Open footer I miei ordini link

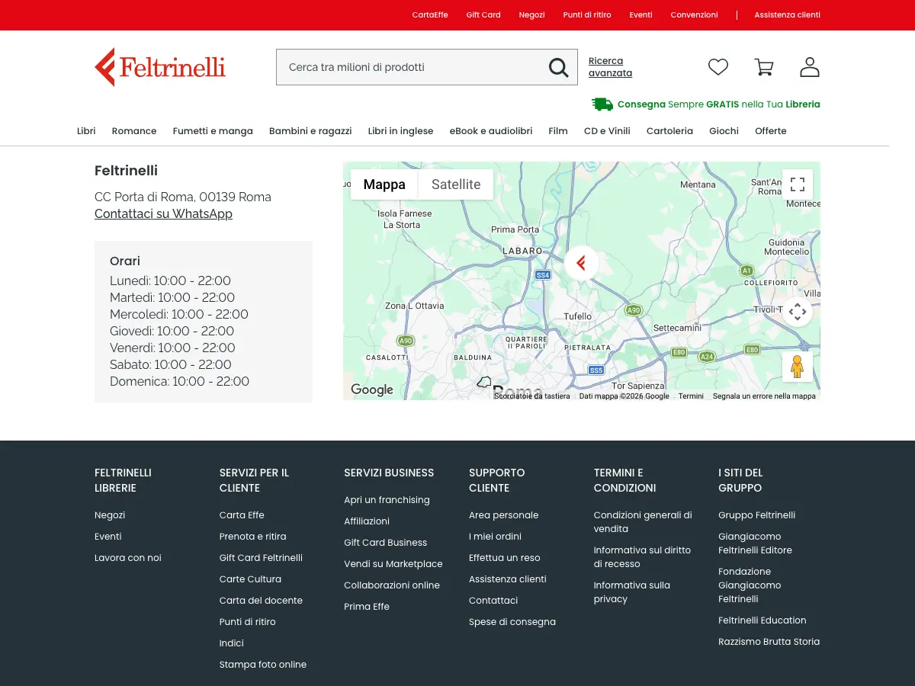click(x=495, y=537)
